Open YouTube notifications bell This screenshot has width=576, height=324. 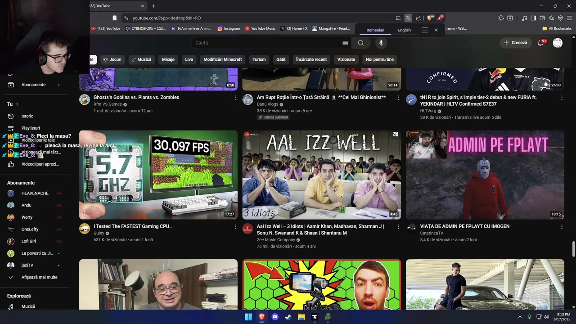point(541,43)
